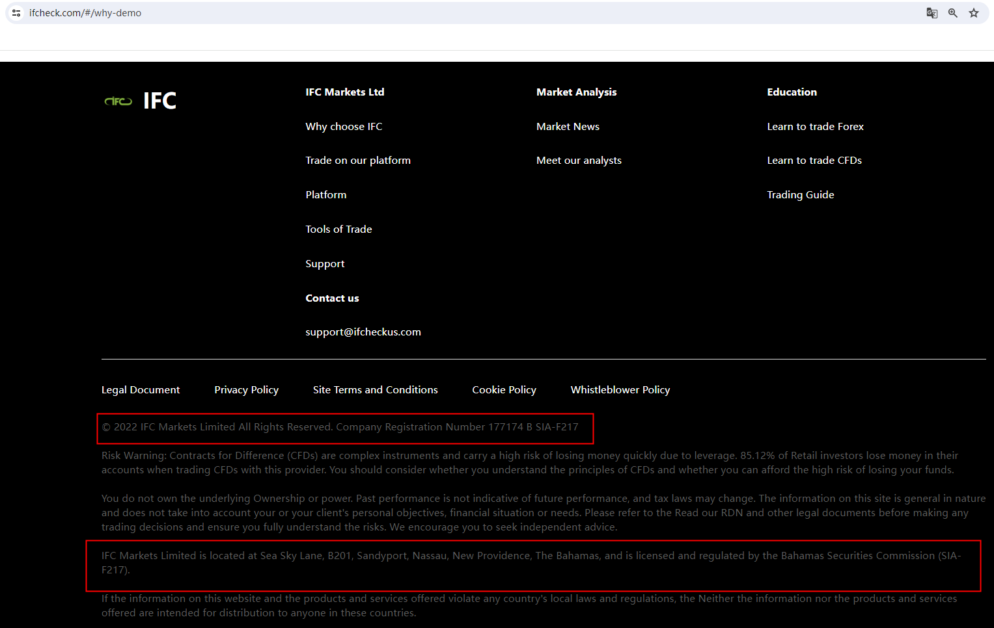Viewport: 994px width, 628px height.
Task: Open the Why choose IFC link
Action: click(344, 126)
